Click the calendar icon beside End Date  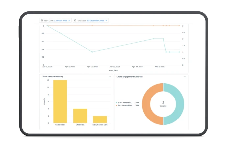pos(75,21)
